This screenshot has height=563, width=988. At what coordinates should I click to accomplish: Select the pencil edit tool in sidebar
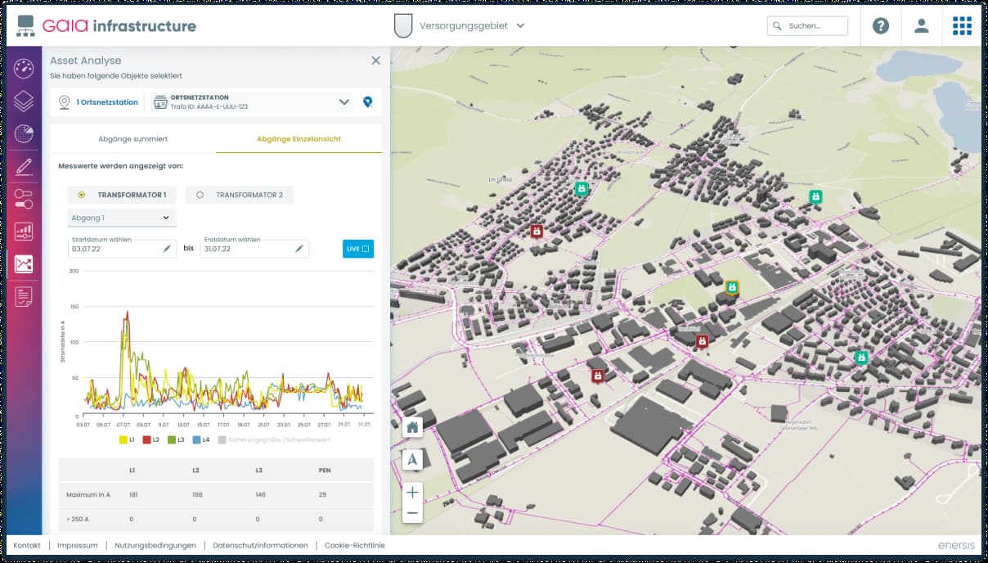(23, 167)
